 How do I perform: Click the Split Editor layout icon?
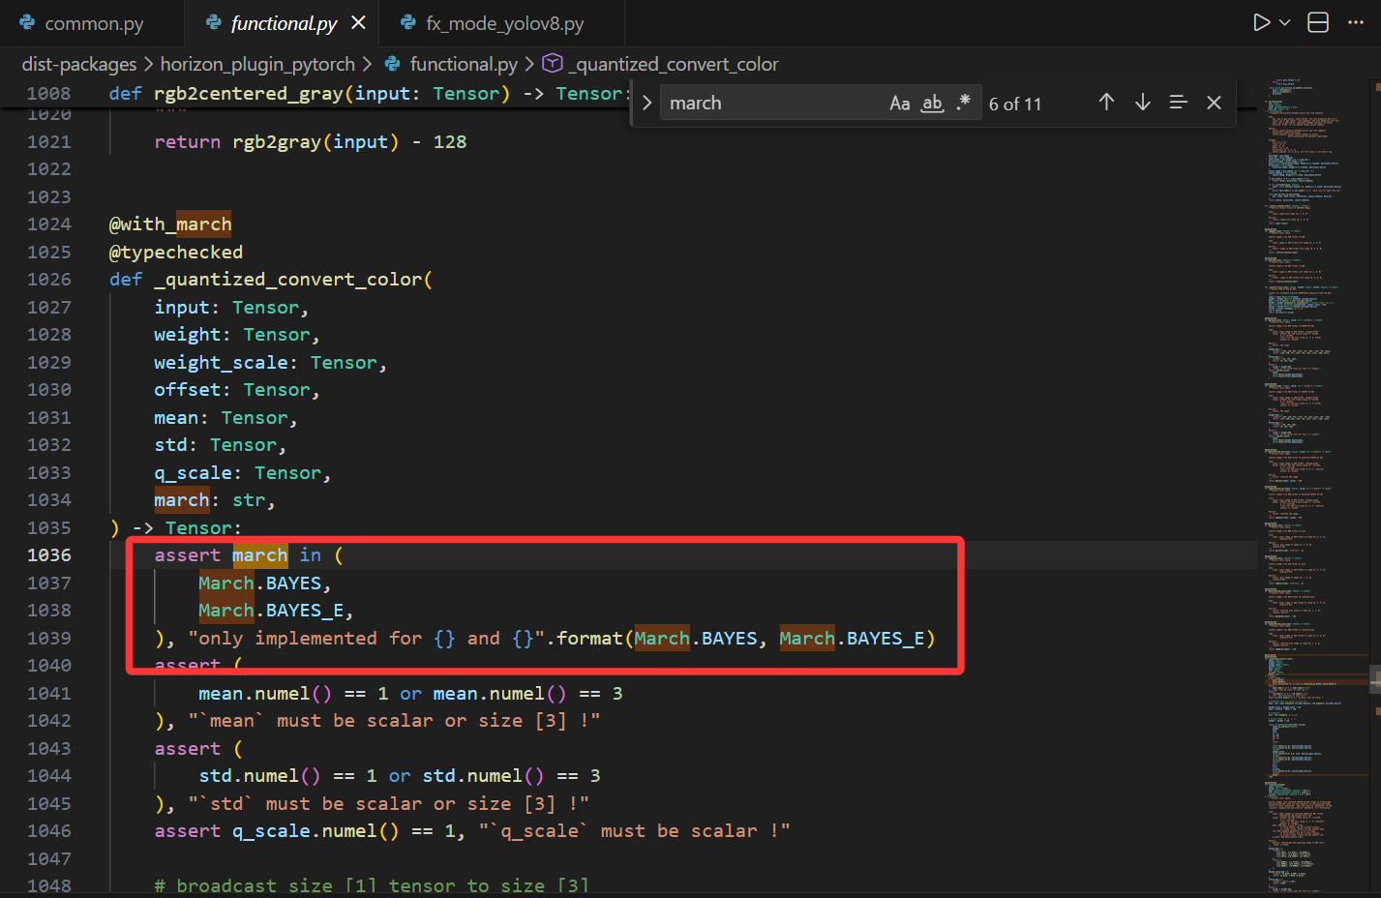coord(1318,22)
